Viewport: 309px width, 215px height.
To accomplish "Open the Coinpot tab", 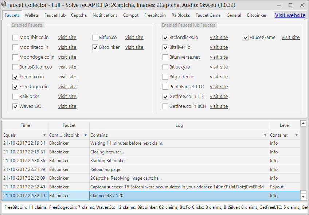I will click(x=131, y=15).
